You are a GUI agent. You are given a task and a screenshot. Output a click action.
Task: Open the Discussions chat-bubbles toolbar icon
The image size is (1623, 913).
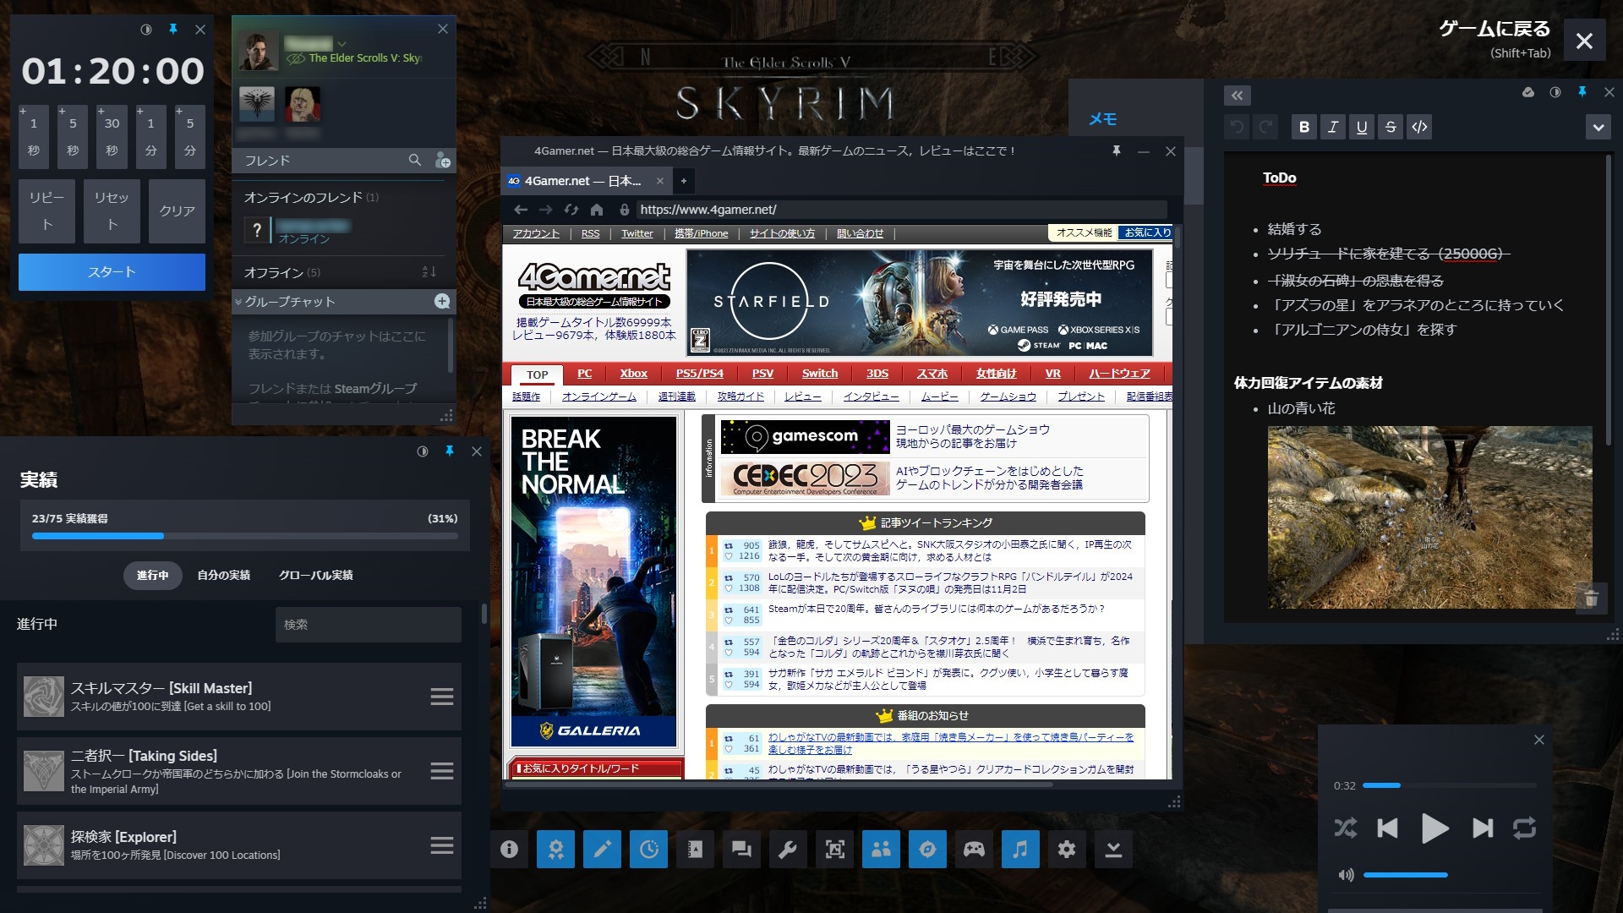pyautogui.click(x=741, y=849)
